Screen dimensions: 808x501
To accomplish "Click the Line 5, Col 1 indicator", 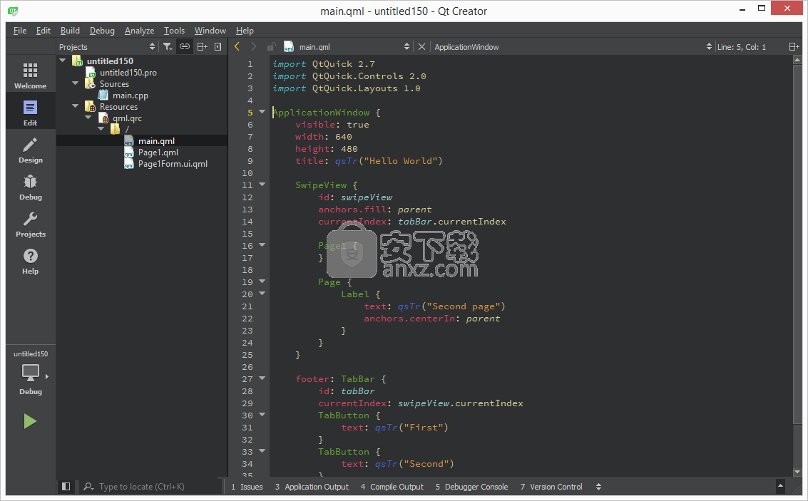I will coord(742,47).
